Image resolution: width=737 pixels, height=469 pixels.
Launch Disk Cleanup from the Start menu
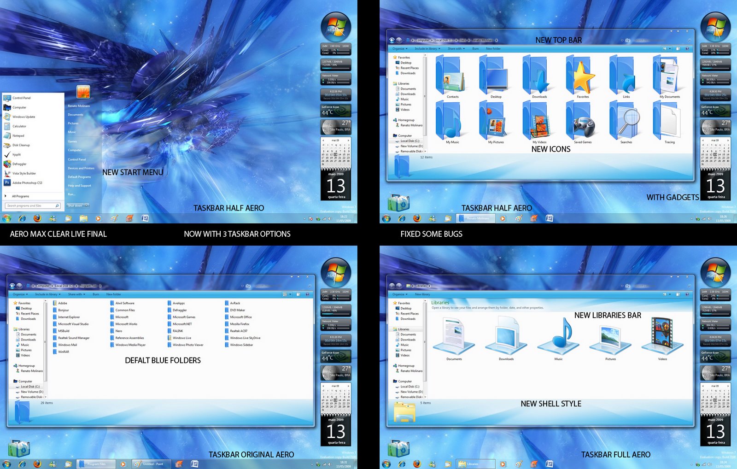[17, 145]
